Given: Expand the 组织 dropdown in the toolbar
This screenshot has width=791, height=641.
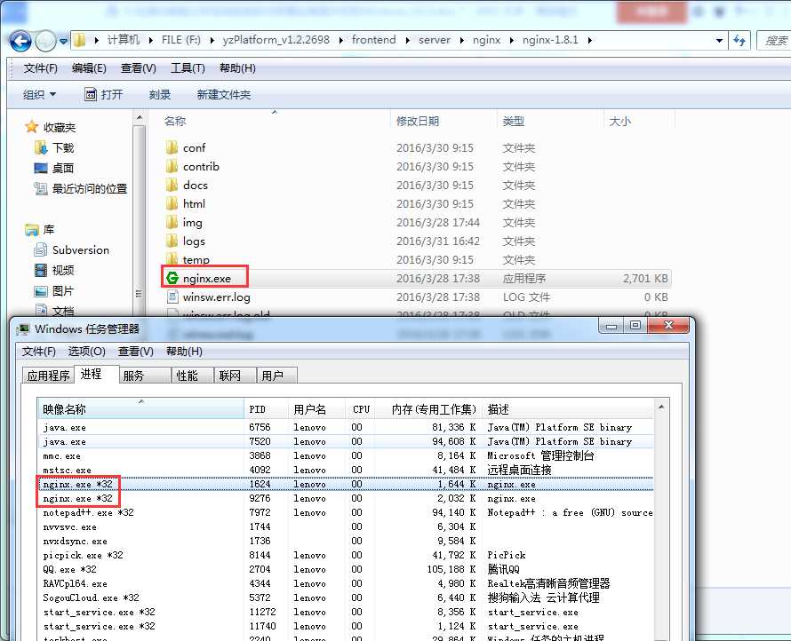Looking at the screenshot, I should [x=39, y=95].
